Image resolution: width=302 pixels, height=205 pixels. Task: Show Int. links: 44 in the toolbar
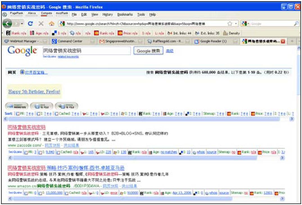coord(179,33)
